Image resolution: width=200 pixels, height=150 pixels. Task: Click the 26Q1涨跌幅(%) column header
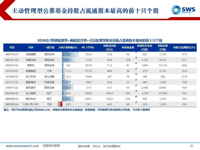pos(68,47)
